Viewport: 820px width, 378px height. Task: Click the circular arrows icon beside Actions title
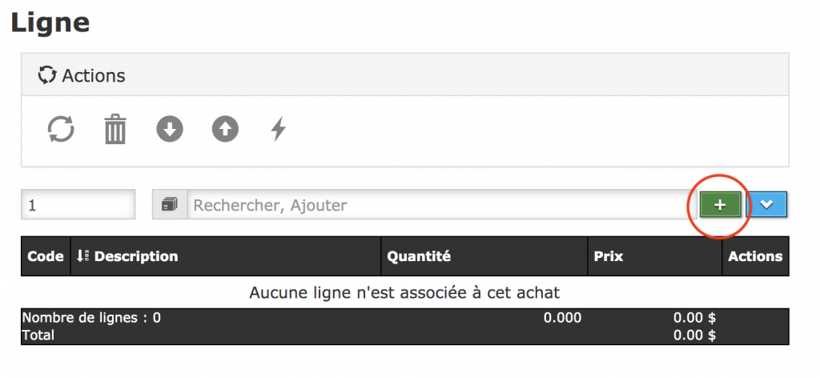47,75
